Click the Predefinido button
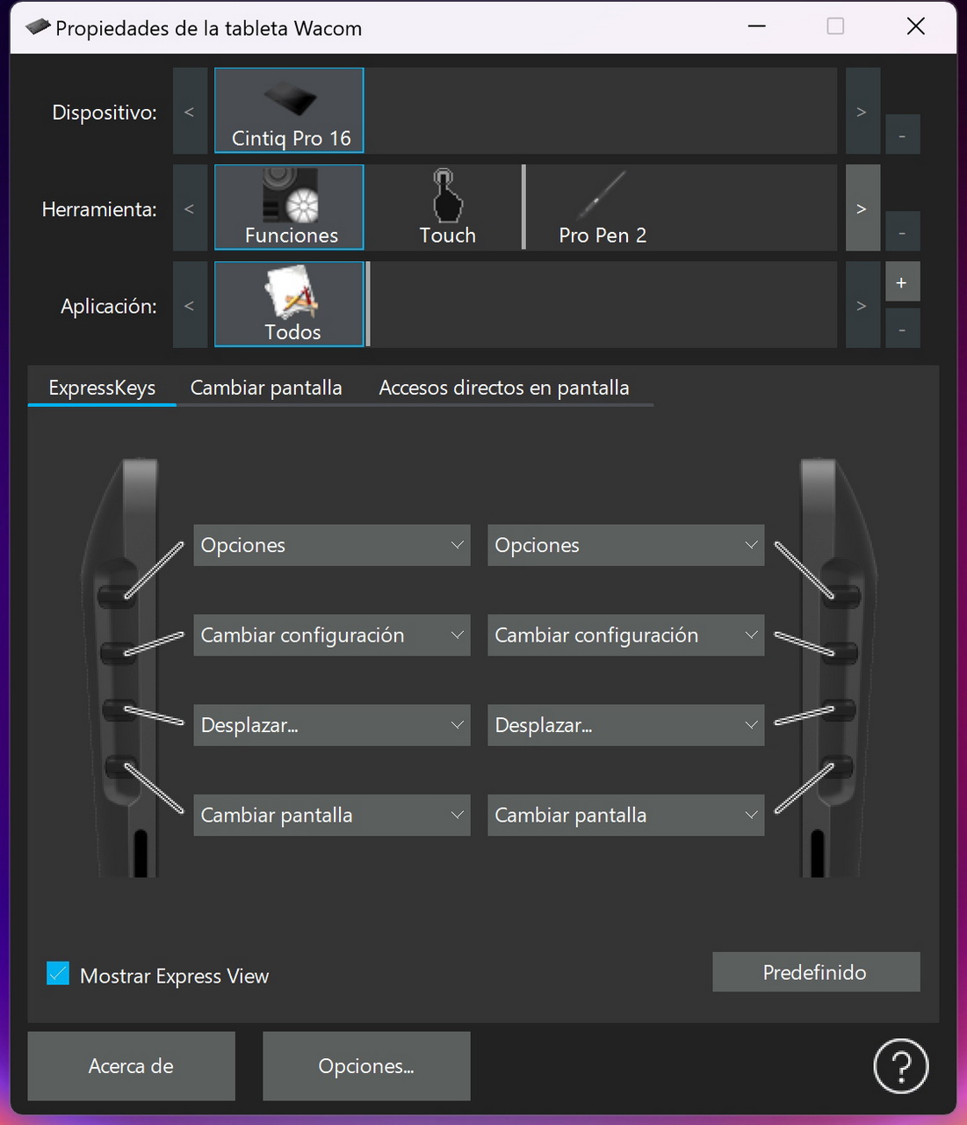The image size is (967, 1125). coord(815,972)
